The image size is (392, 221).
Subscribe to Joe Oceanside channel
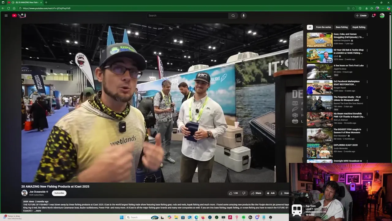point(59,193)
